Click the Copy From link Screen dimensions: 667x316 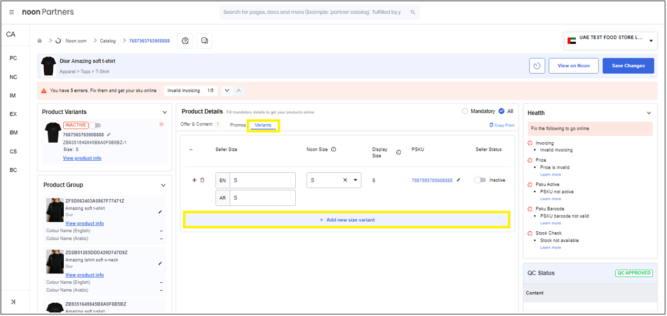tap(502, 125)
